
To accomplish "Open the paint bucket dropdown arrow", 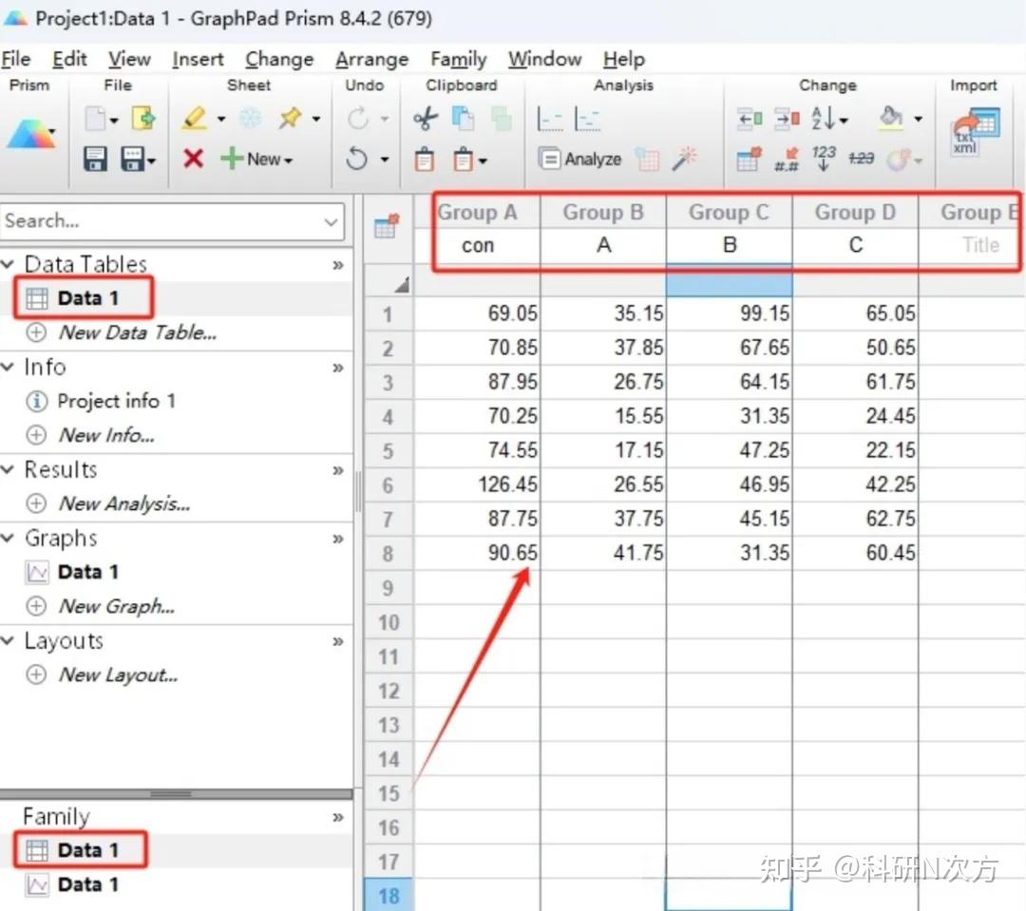I will click(918, 119).
